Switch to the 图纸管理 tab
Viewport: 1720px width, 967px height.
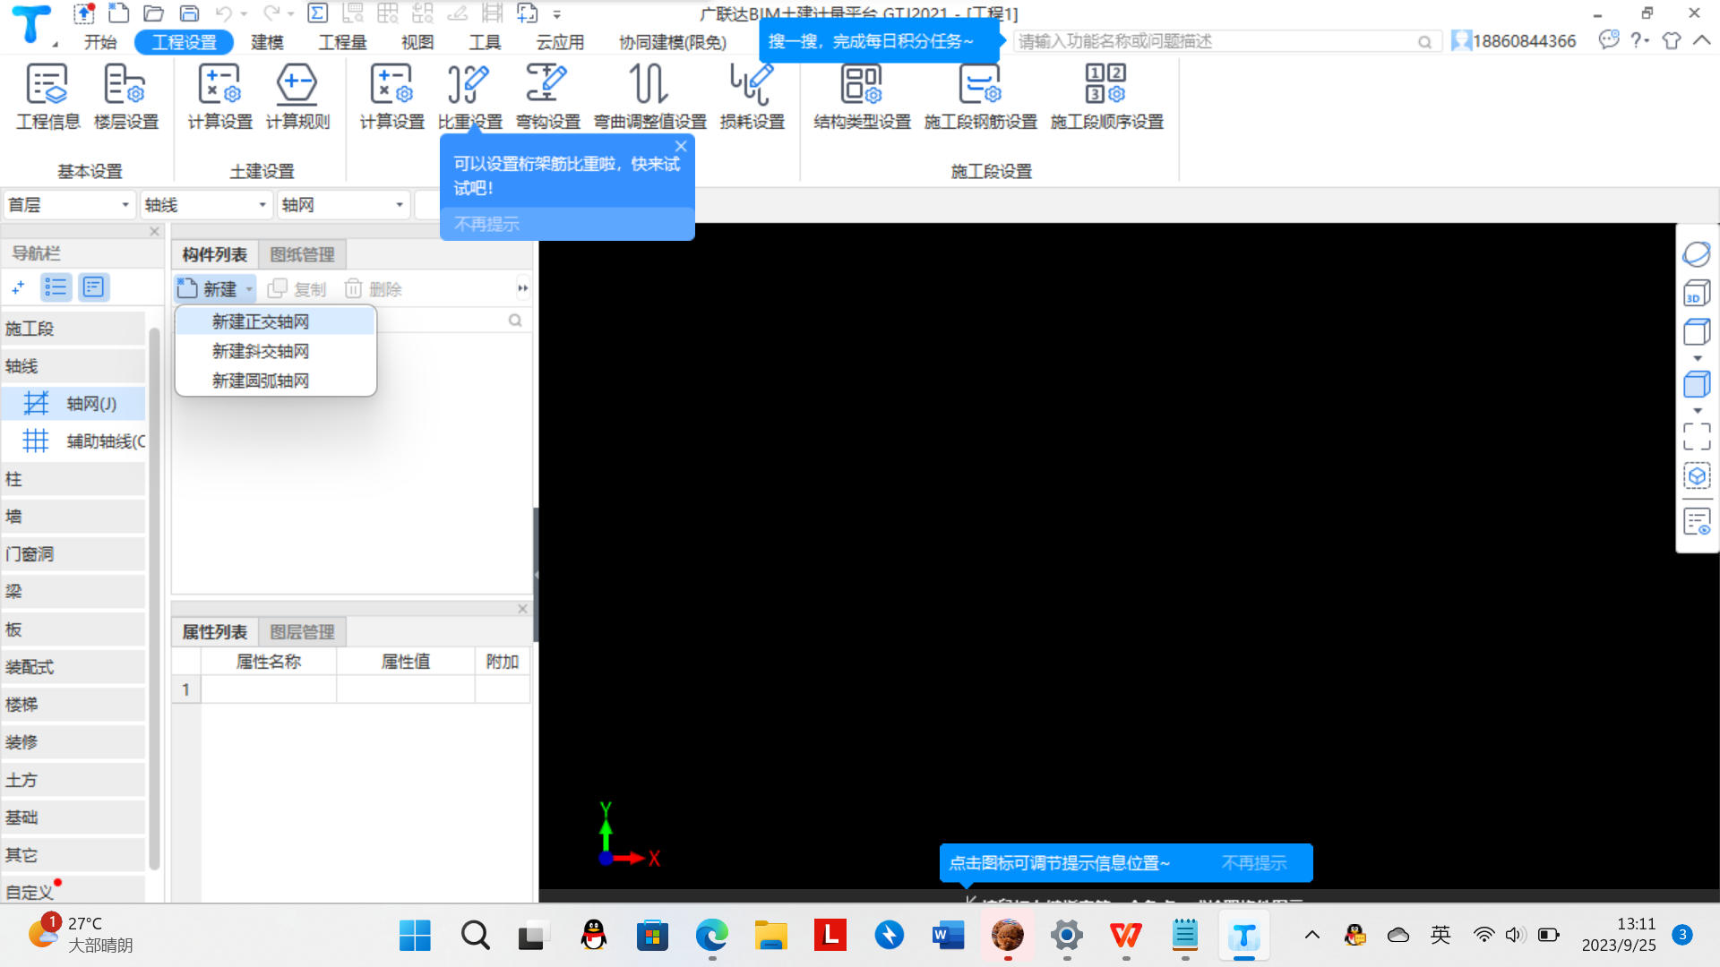(x=302, y=254)
